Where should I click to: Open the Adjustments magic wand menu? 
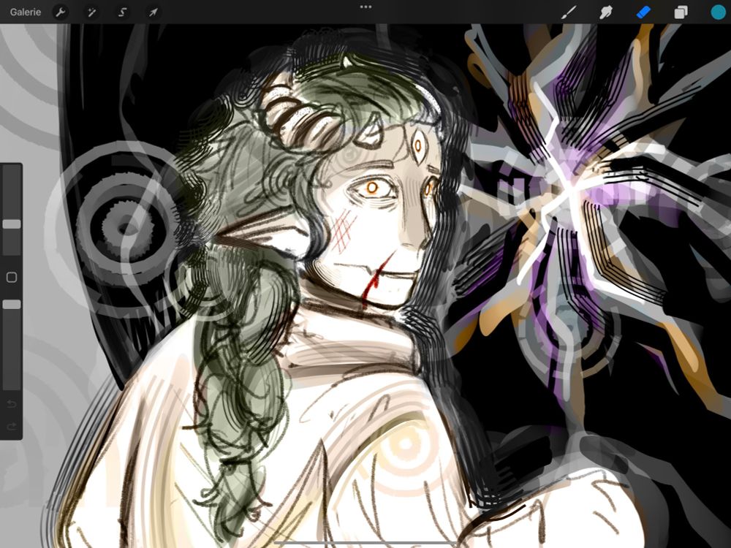click(x=91, y=12)
